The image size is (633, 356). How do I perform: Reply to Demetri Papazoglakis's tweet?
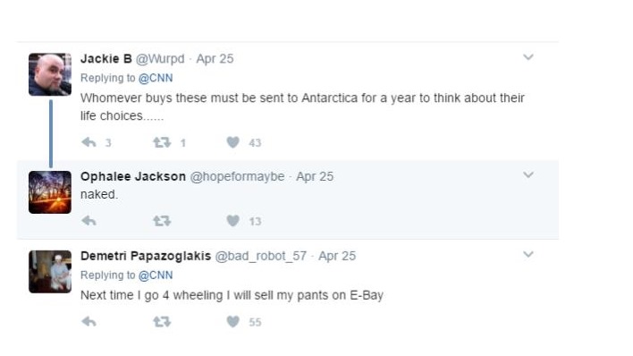pos(89,322)
